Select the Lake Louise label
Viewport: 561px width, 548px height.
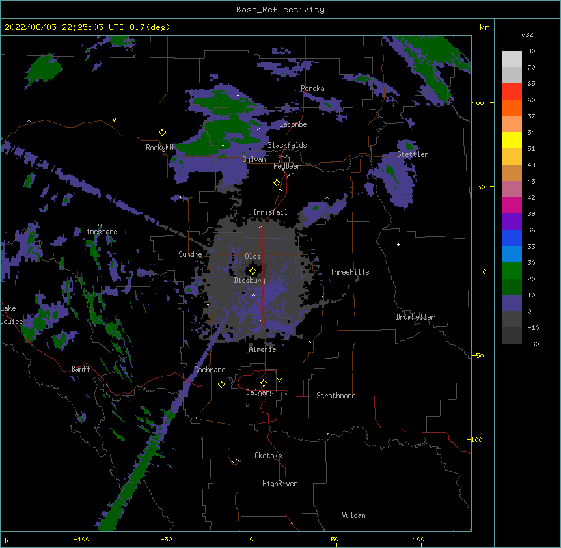(x=11, y=315)
